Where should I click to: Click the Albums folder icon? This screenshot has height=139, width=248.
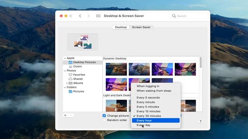[x=71, y=83]
